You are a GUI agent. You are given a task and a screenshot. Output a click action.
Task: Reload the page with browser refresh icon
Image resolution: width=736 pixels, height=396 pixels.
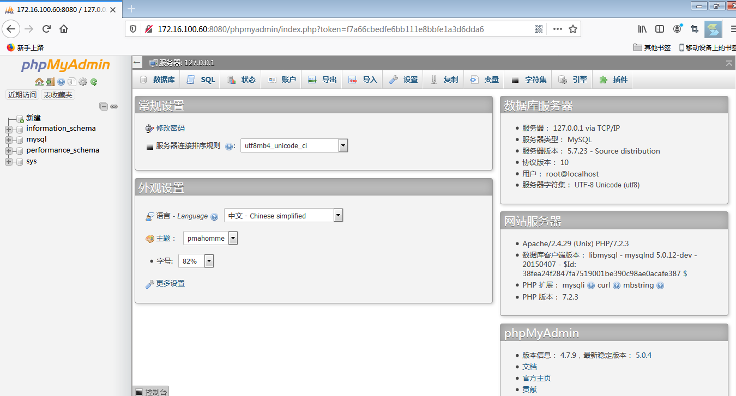coord(46,29)
